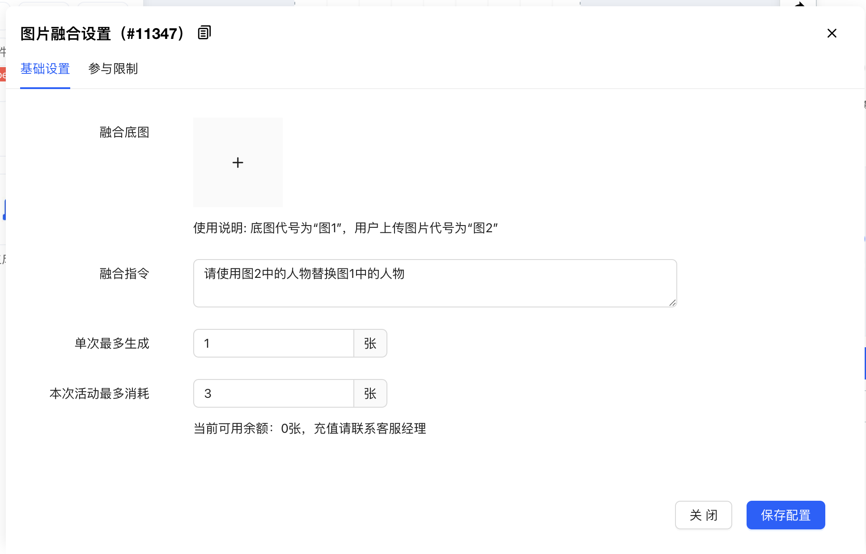Click the 张 suffix beside 单次最多生成 field

[x=370, y=343]
